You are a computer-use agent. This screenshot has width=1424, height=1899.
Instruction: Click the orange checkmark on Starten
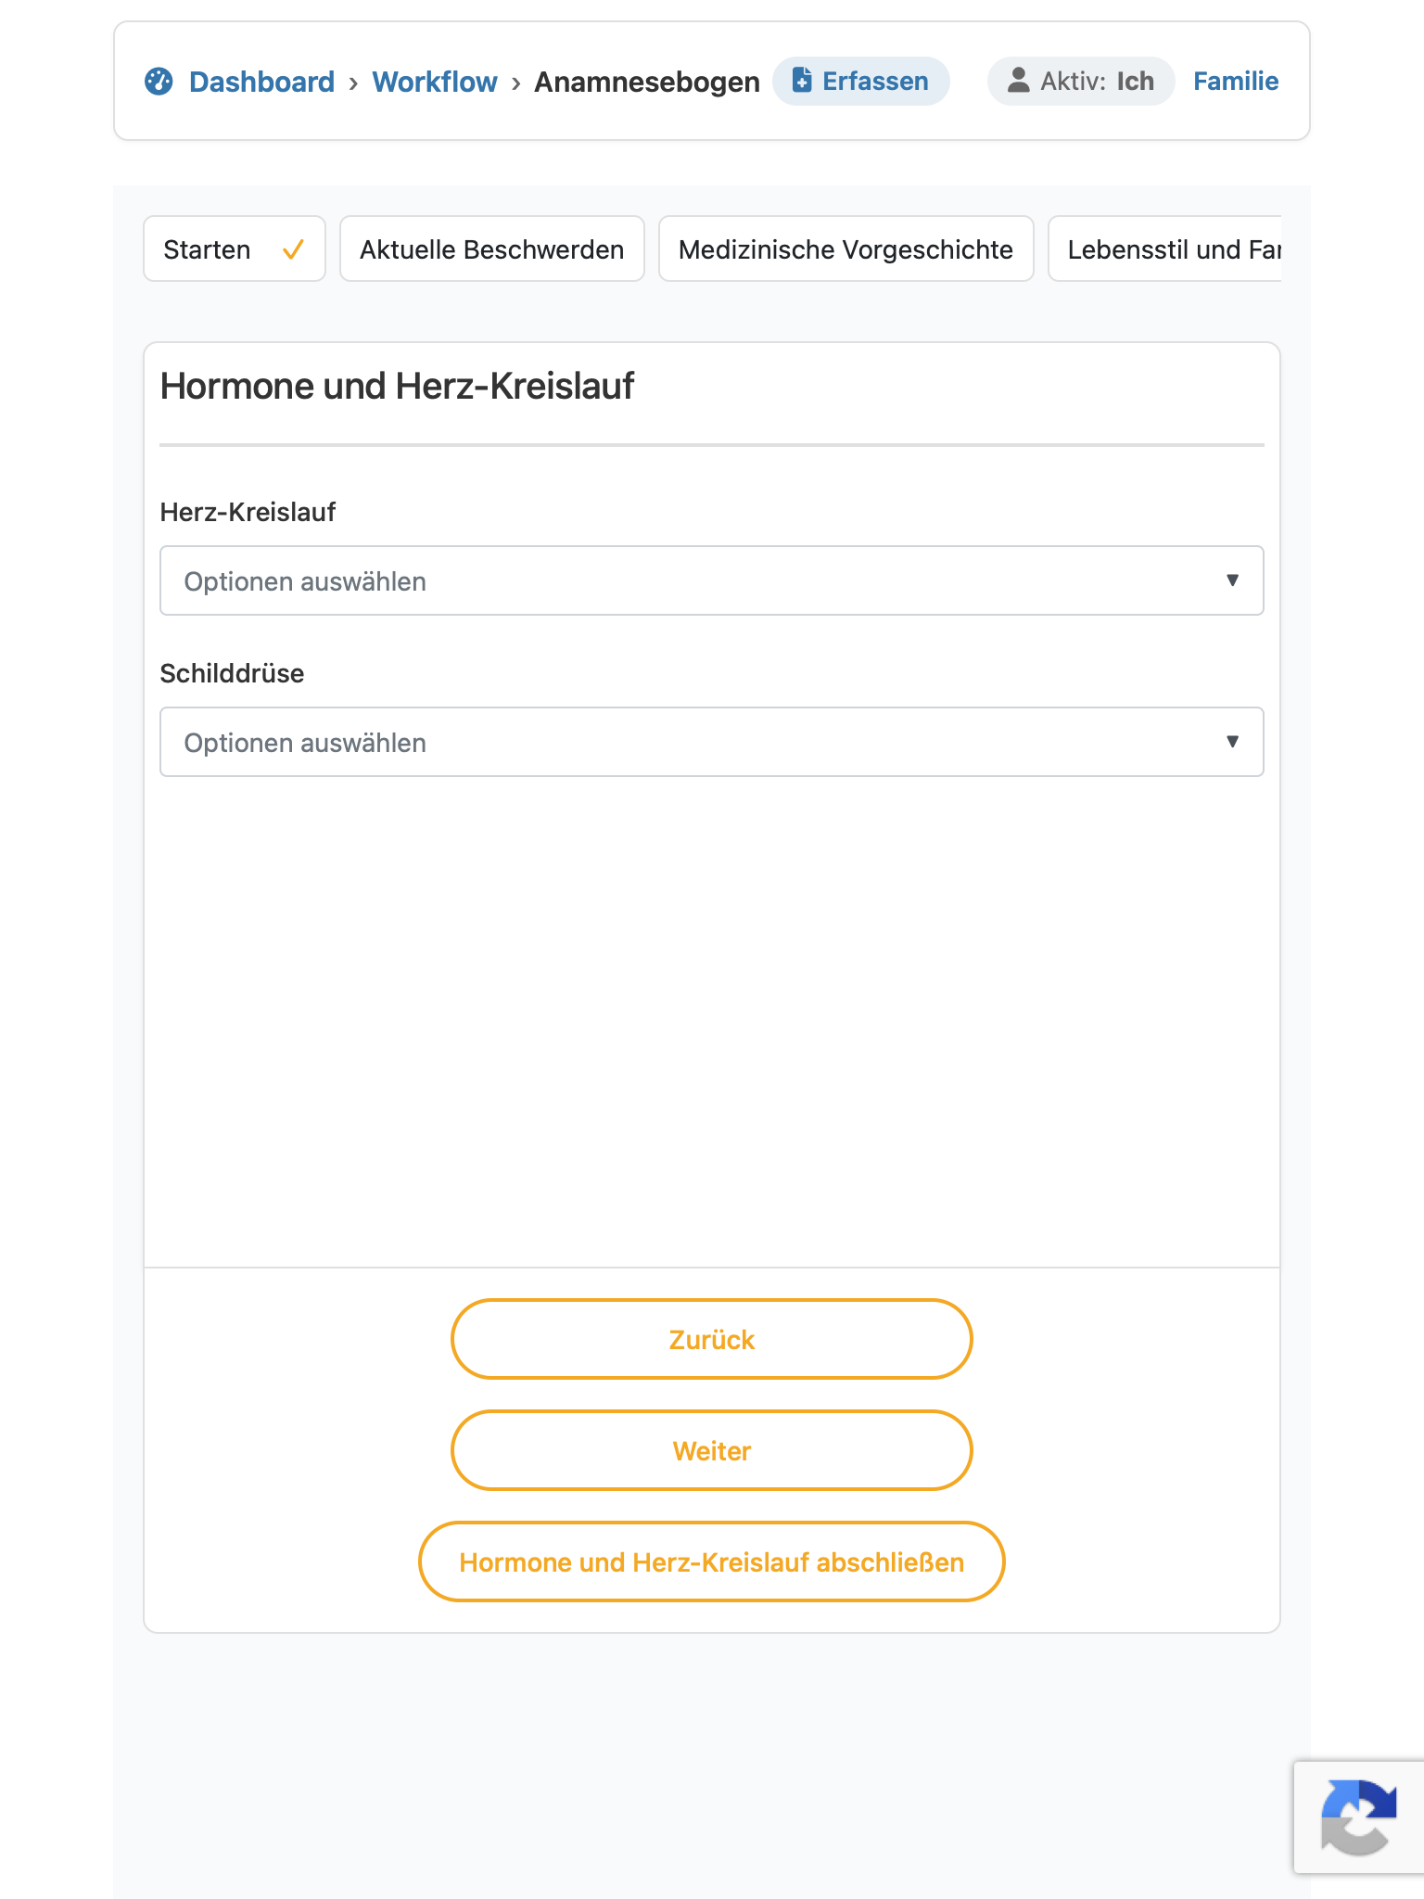(x=293, y=249)
